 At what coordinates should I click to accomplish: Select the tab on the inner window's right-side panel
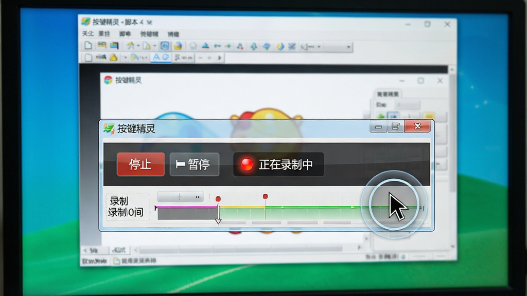click(x=388, y=94)
